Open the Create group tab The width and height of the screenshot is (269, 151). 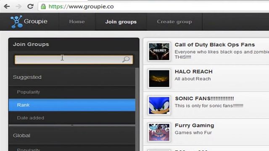click(x=174, y=22)
